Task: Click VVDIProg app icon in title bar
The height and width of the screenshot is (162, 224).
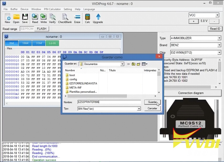Action: (x=4, y=3)
